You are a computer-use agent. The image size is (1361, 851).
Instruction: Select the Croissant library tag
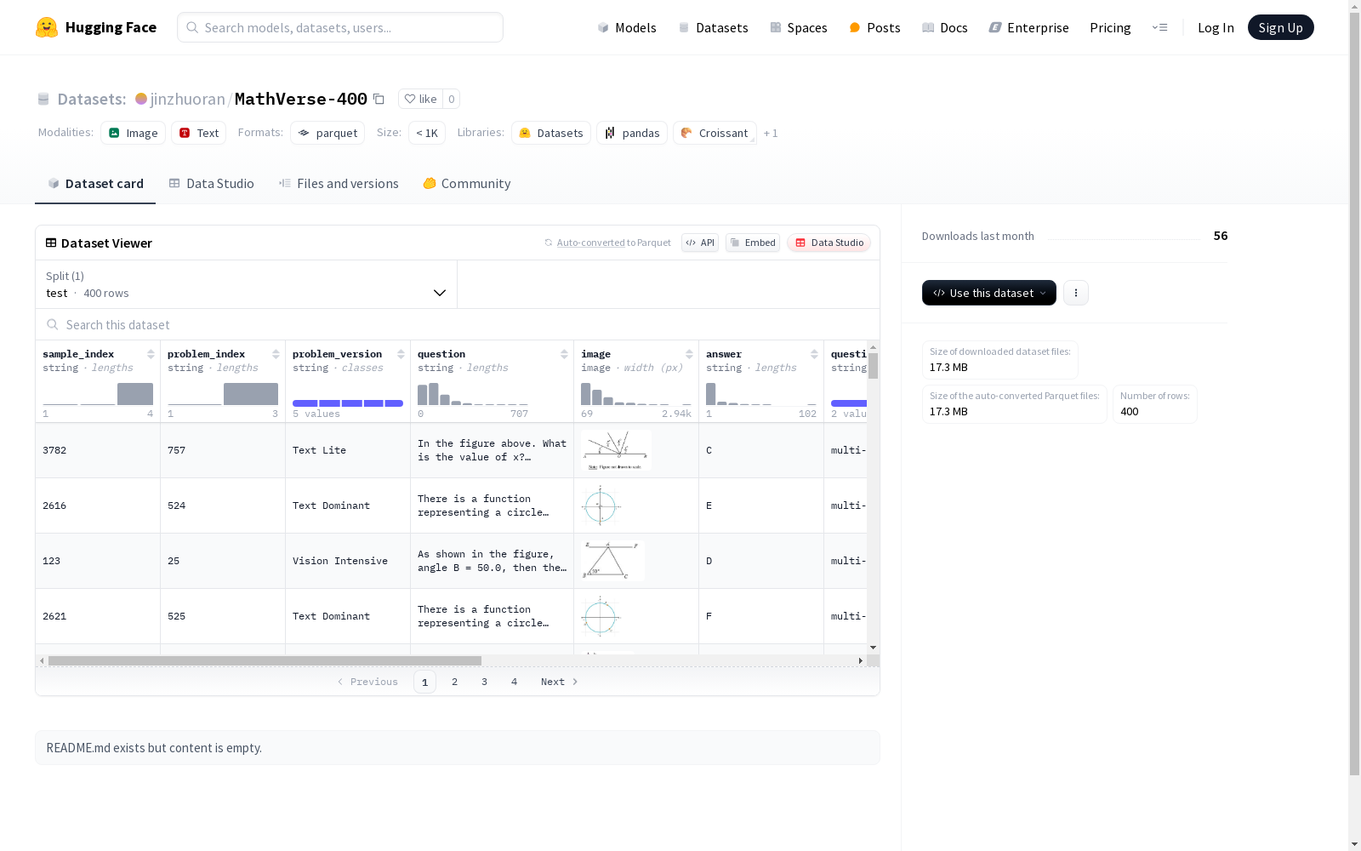tap(715, 133)
